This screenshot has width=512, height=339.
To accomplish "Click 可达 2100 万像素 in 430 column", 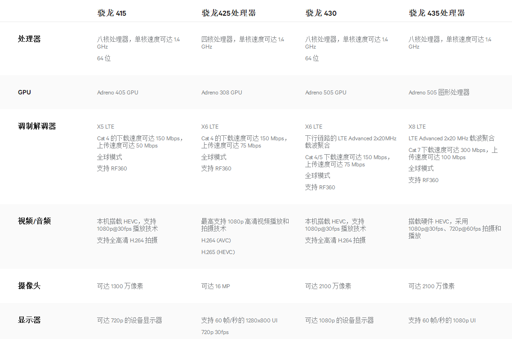I will click(328, 286).
